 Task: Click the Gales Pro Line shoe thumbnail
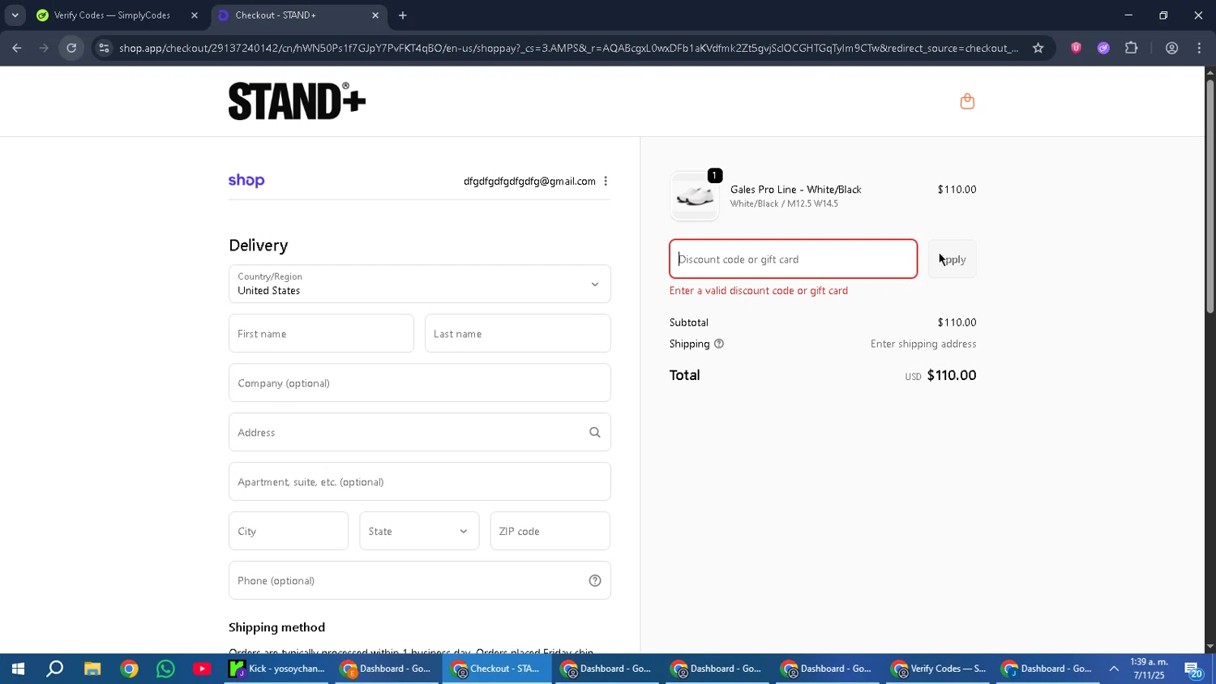[x=694, y=197]
